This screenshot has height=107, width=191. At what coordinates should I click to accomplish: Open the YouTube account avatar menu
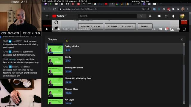pos(182,16)
